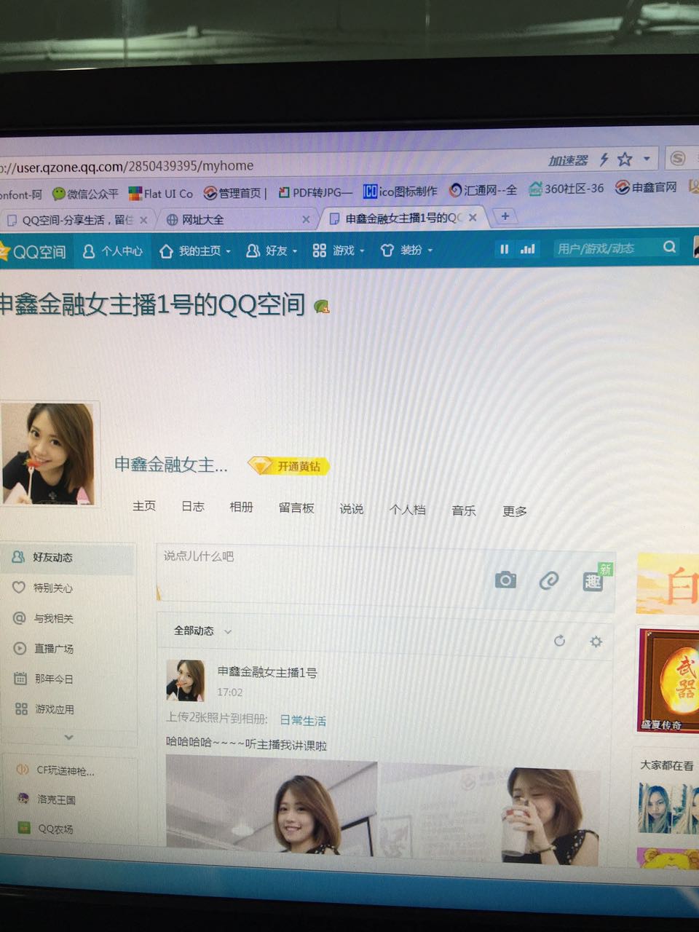Open the 趣 fun sticker icon
The height and width of the screenshot is (932, 699).
(593, 581)
